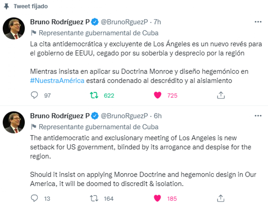Retweet the English tweet with 164 retweets

[94, 198]
